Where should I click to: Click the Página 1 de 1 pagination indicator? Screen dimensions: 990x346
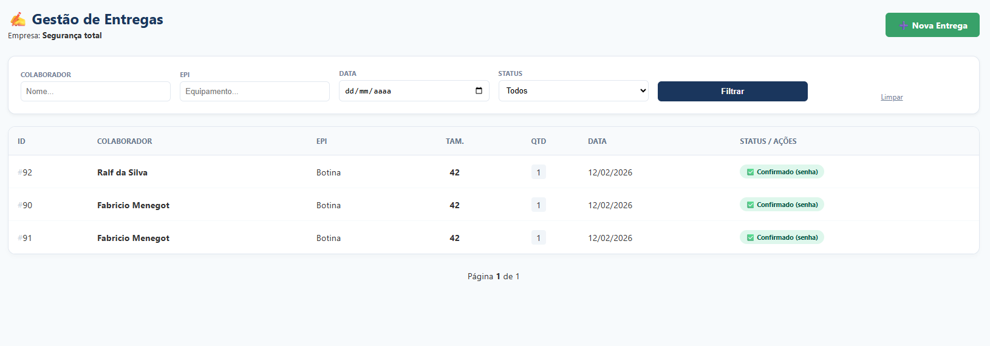[493, 277]
